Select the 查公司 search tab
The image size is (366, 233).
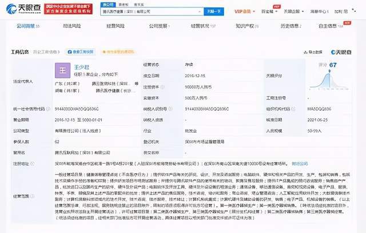pyautogui.click(x=108, y=5)
